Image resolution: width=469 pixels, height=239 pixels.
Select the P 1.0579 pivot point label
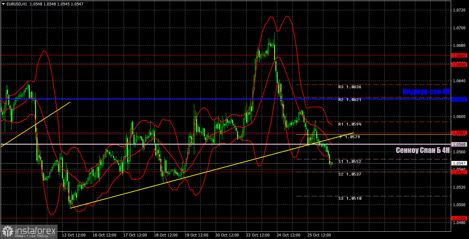point(350,137)
